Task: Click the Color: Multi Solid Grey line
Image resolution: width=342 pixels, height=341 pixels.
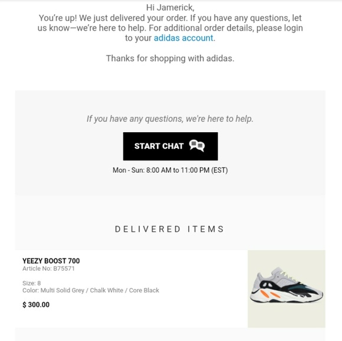Action: pos(91,290)
